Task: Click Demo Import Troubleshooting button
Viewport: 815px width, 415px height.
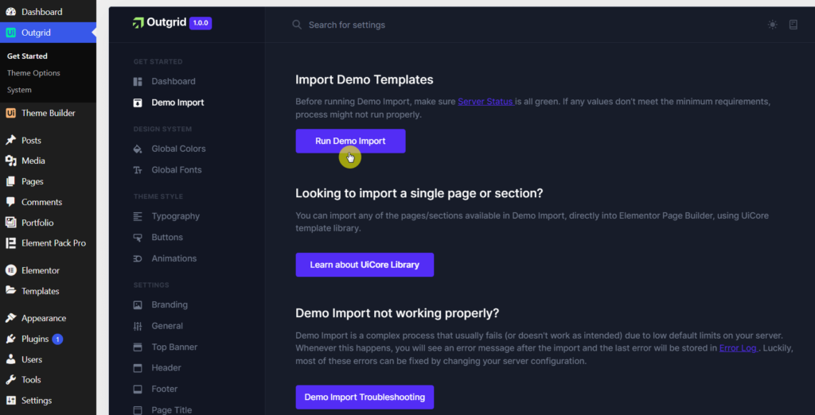Action: (365, 398)
